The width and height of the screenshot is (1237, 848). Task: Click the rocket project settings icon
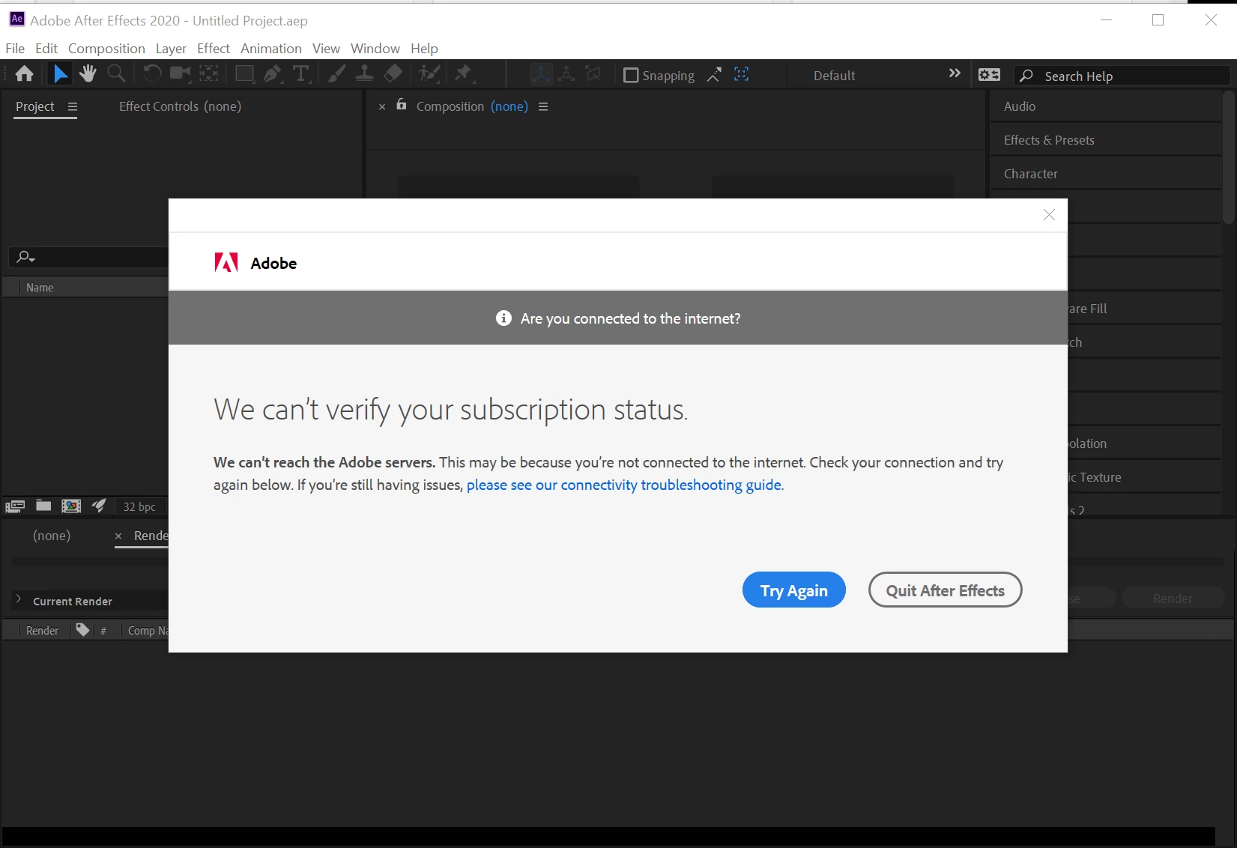coord(99,506)
